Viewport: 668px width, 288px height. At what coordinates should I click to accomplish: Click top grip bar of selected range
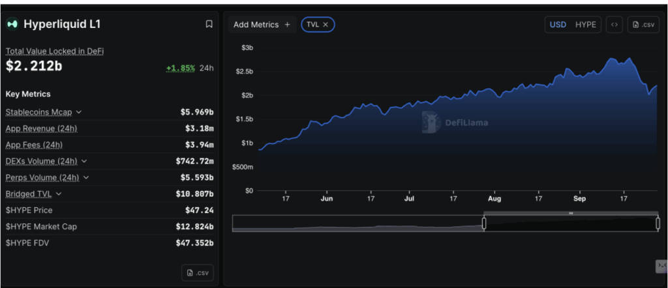tap(571, 213)
